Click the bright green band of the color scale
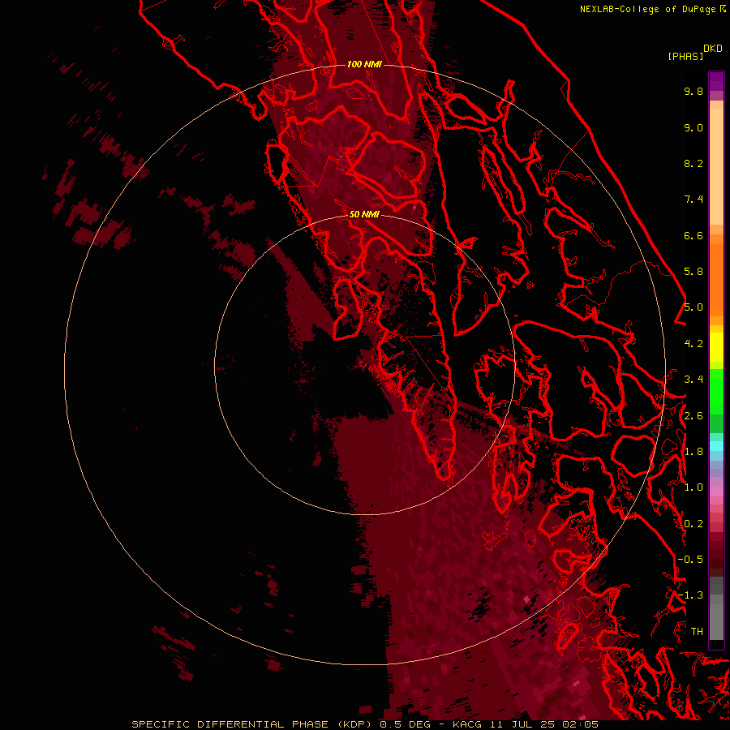The height and width of the screenshot is (730, 730). (x=716, y=391)
